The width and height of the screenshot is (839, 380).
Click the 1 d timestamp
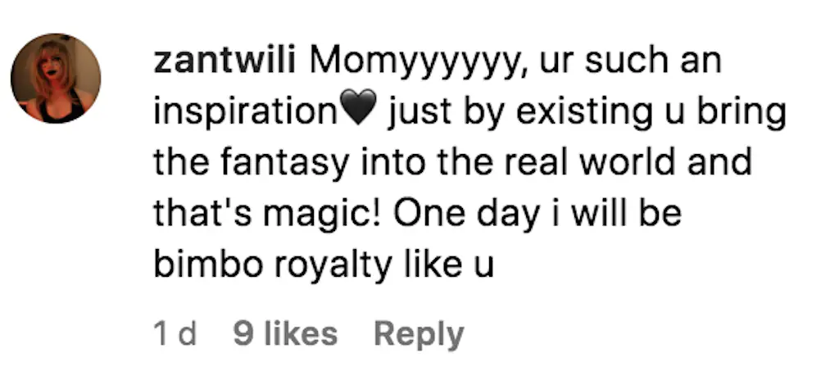(x=175, y=334)
